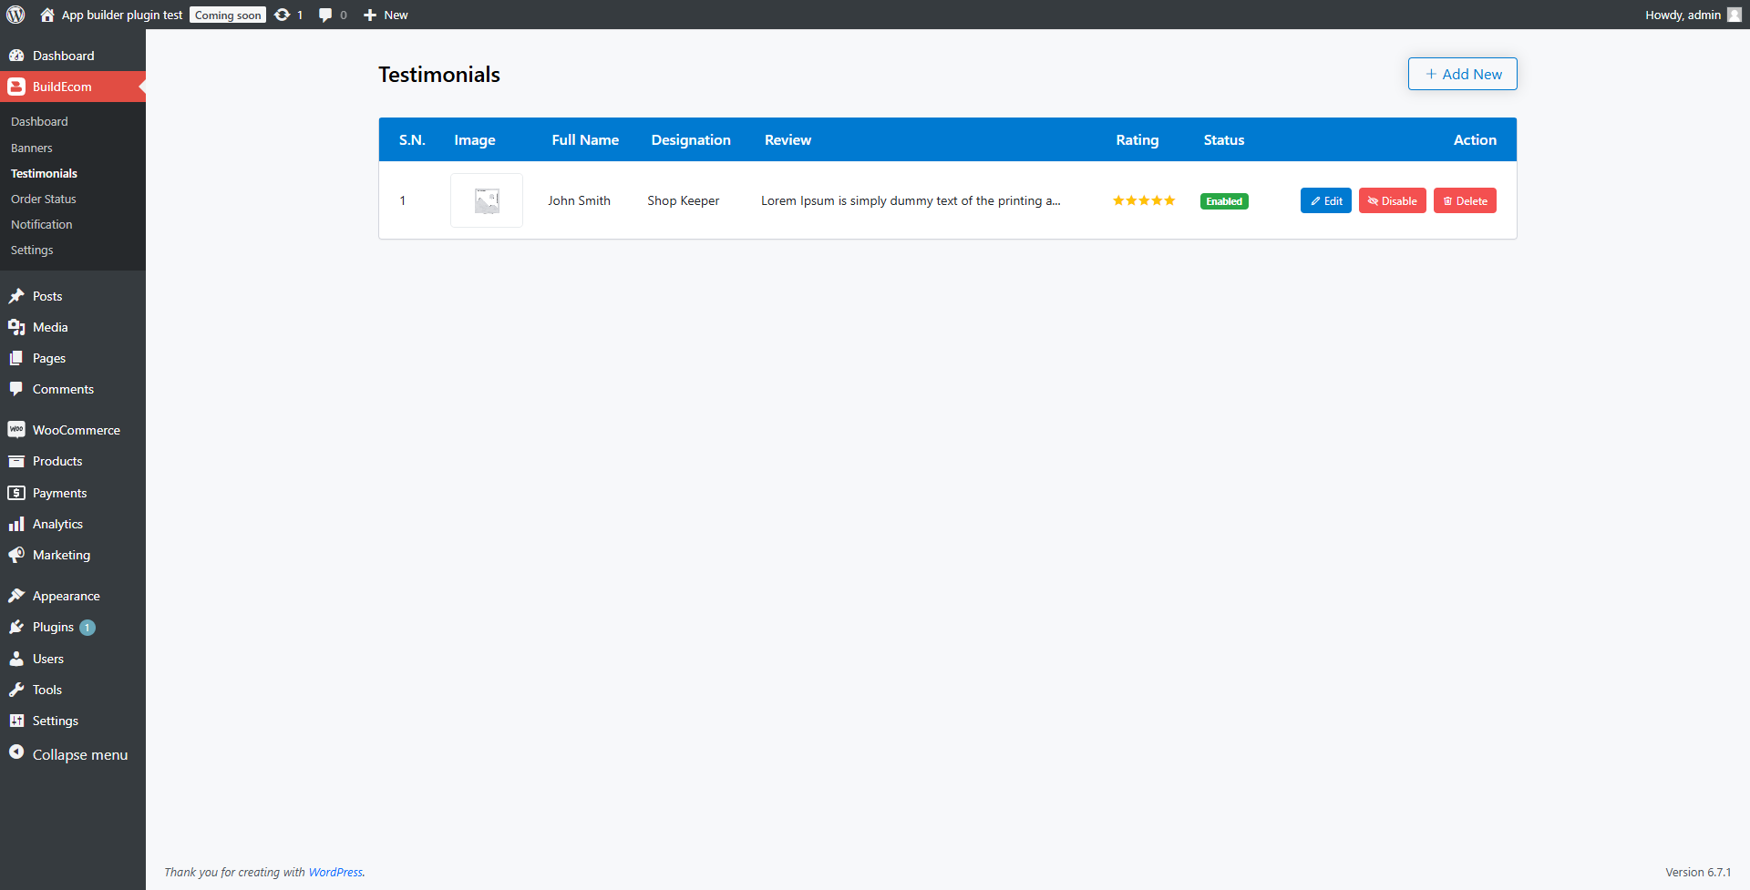Open Analytics from the sidebar
Image resolution: width=1750 pixels, height=890 pixels.
[x=57, y=524]
